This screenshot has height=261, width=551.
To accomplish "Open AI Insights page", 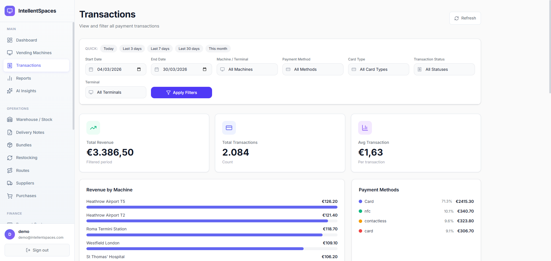I will (36, 91).
